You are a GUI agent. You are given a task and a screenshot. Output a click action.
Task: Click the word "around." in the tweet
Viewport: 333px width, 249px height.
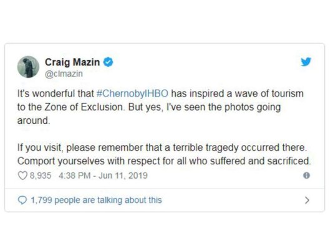[x=34, y=121]
